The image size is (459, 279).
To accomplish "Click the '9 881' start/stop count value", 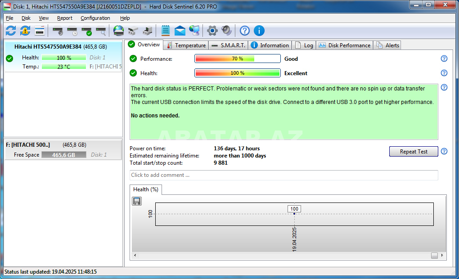I will point(220,163).
